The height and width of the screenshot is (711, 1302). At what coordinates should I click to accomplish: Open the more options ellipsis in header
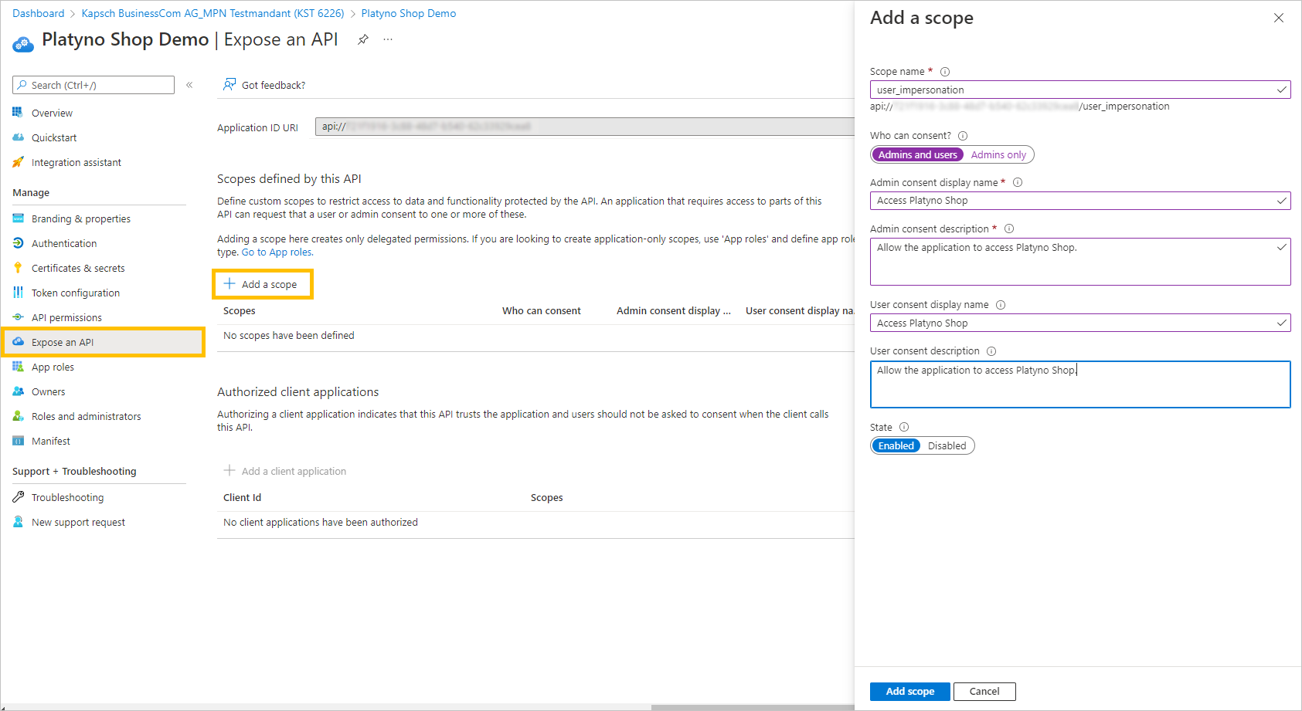click(388, 39)
